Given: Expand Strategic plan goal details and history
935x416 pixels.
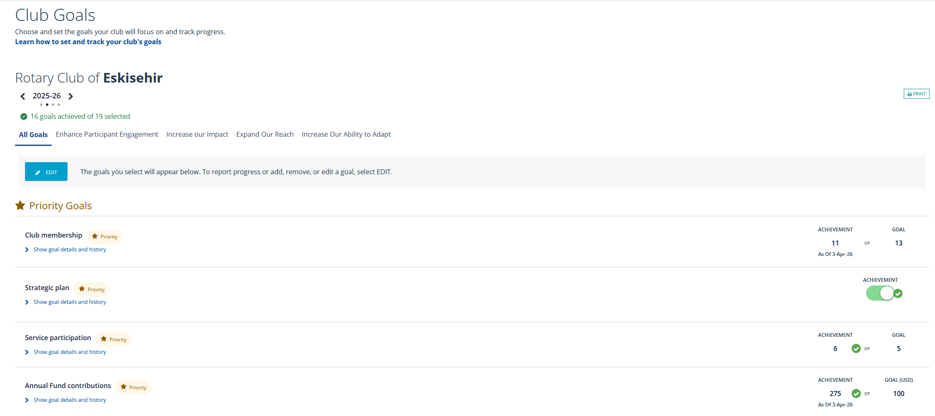Looking at the screenshot, I should (x=70, y=302).
